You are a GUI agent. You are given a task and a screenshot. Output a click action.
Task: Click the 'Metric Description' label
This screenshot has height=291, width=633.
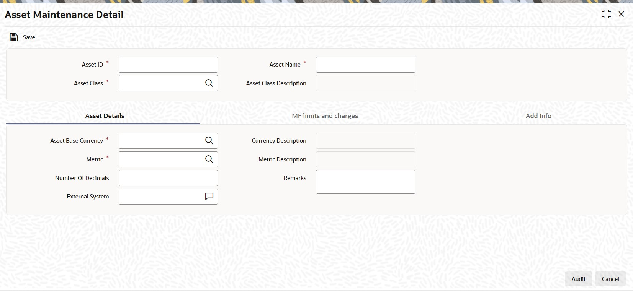282,159
